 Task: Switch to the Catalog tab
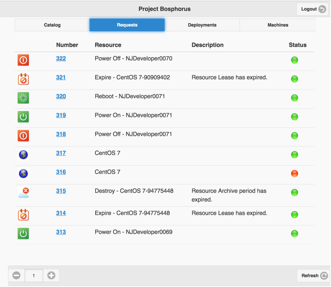(x=52, y=25)
